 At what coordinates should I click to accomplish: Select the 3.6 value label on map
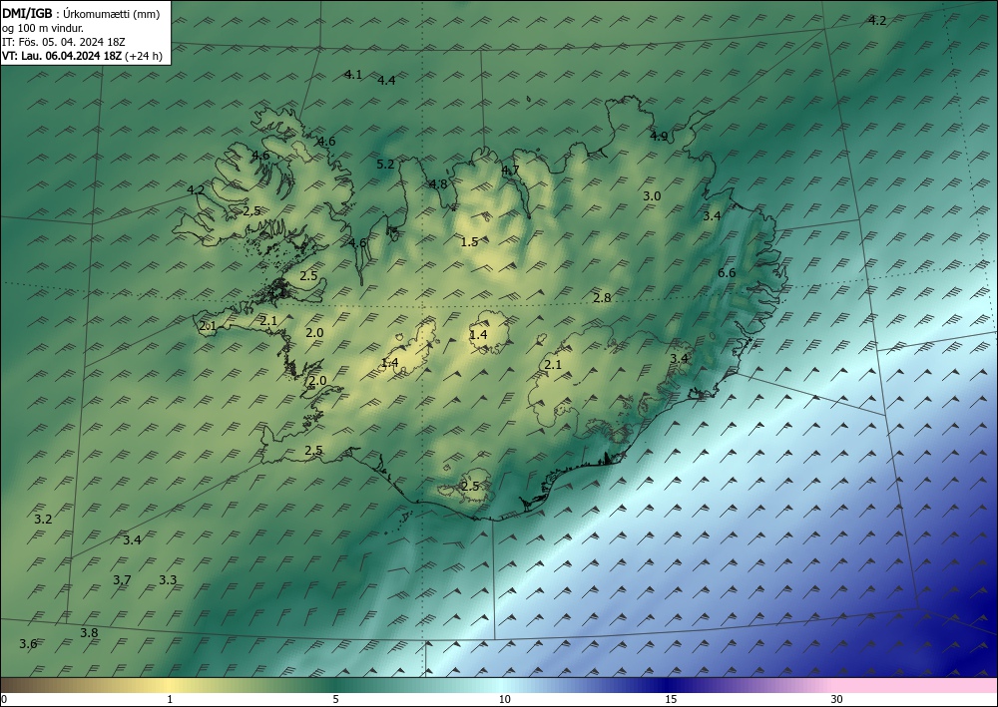(x=28, y=644)
